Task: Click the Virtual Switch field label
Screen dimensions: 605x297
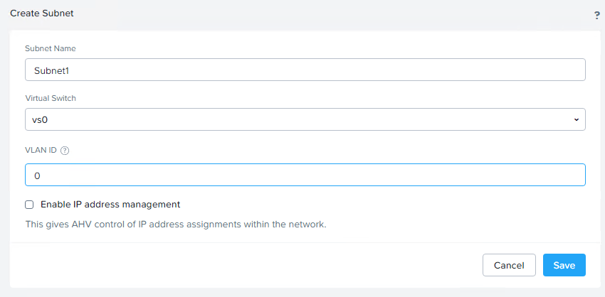Action: pyautogui.click(x=51, y=98)
